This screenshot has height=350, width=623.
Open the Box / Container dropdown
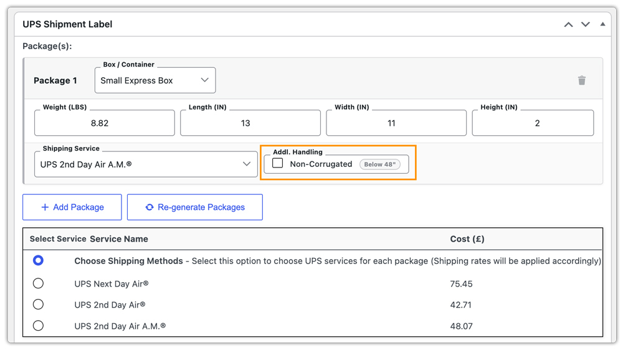[155, 80]
